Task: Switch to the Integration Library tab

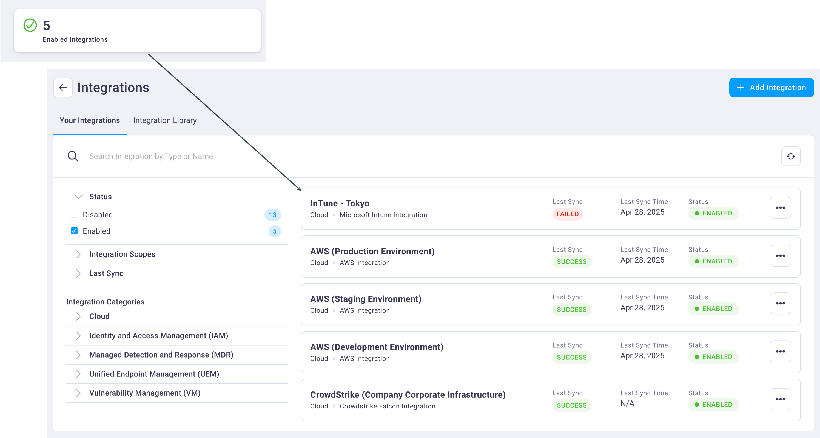Action: [165, 120]
